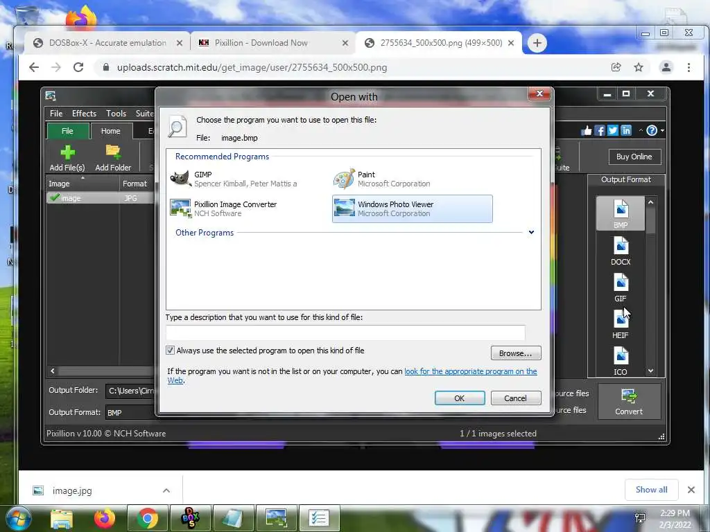Sort by the Format column header
The image size is (710, 532).
(x=136, y=184)
